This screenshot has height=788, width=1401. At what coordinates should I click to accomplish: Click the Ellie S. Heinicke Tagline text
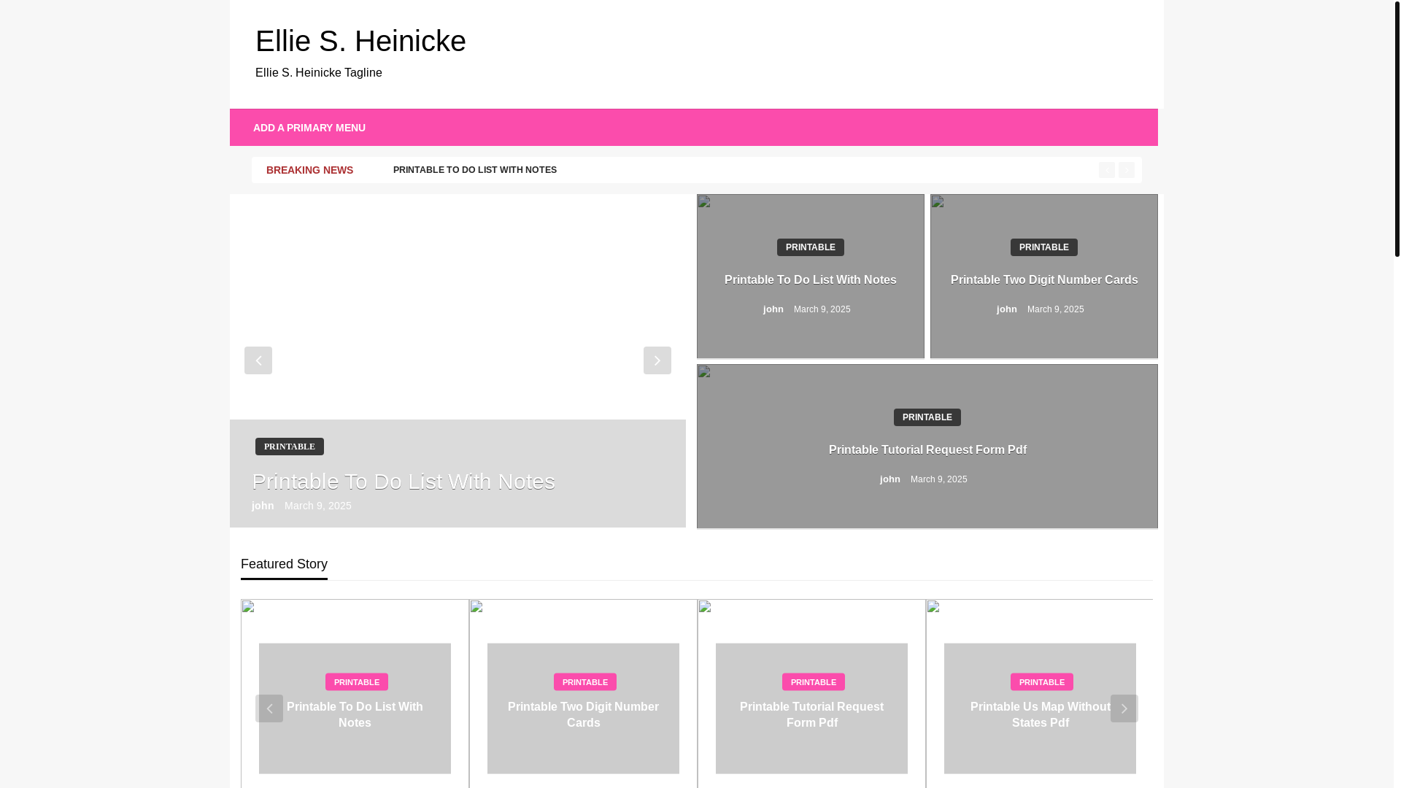click(319, 73)
